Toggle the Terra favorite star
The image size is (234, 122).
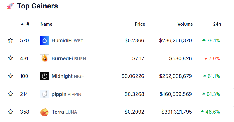[10, 112]
